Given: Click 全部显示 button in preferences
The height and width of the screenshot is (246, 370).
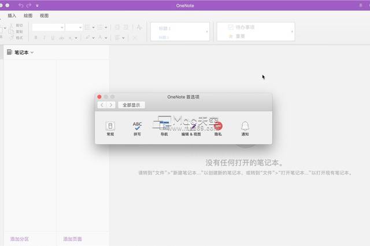Looking at the screenshot, I should coord(131,105).
